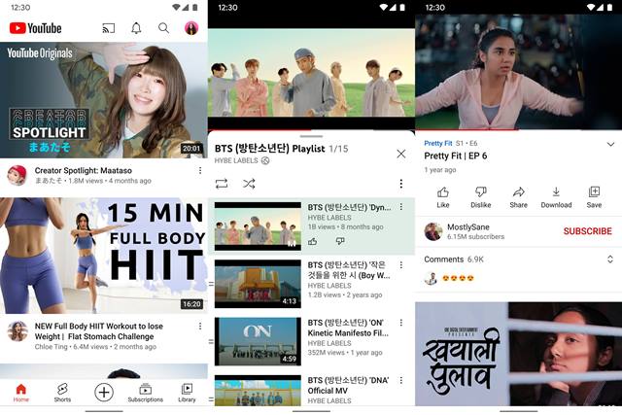
Task: Subscribe to MostlySane channel
Action: [587, 231]
